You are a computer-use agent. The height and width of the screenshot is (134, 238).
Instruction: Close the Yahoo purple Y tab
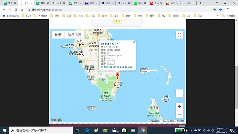pyautogui.click(x=97, y=3)
